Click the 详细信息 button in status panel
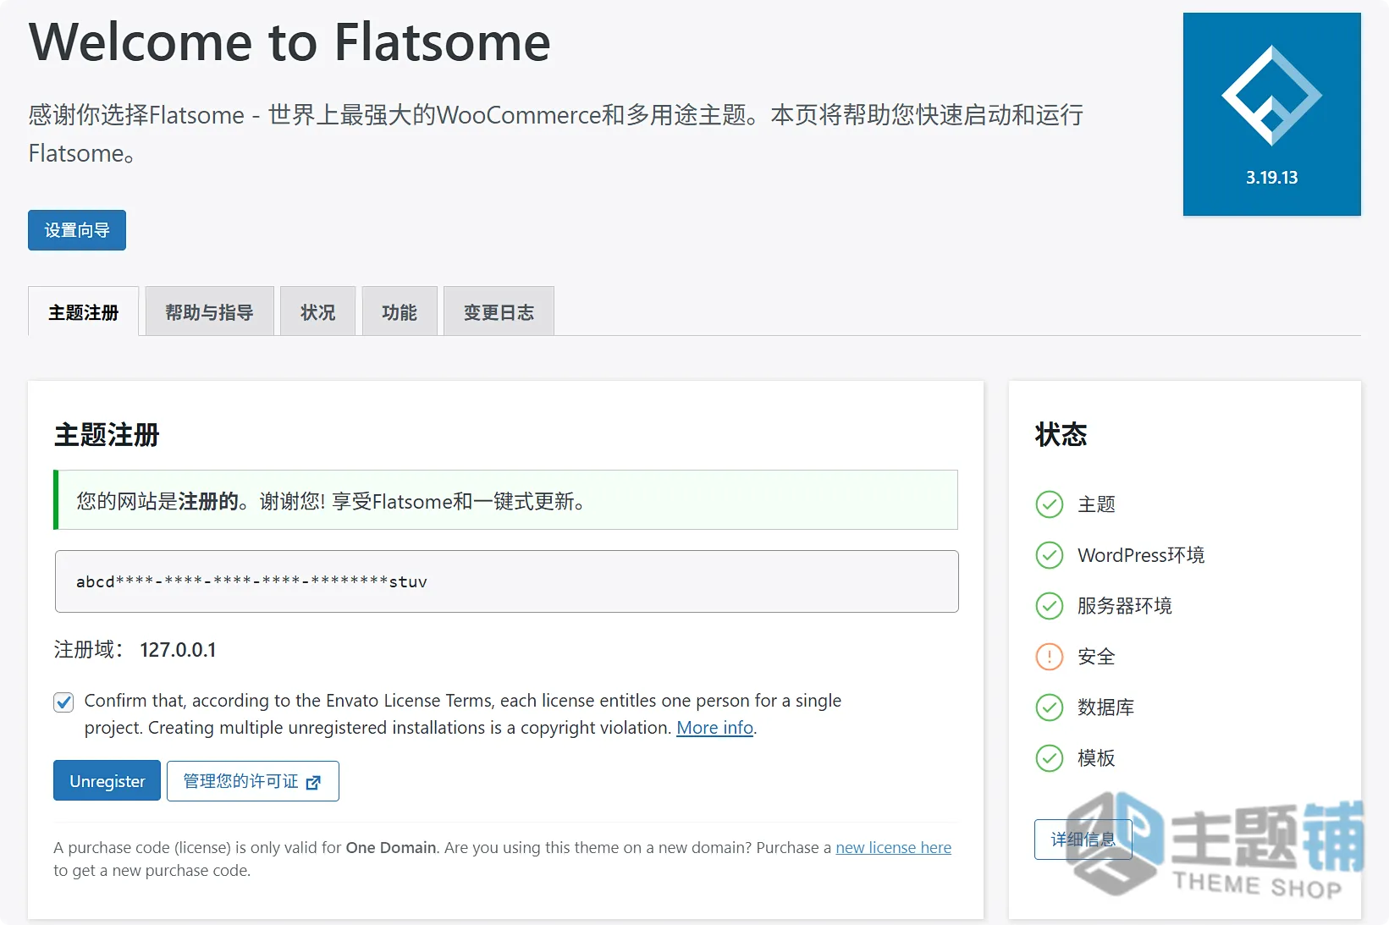This screenshot has height=925, width=1389. [x=1083, y=840]
